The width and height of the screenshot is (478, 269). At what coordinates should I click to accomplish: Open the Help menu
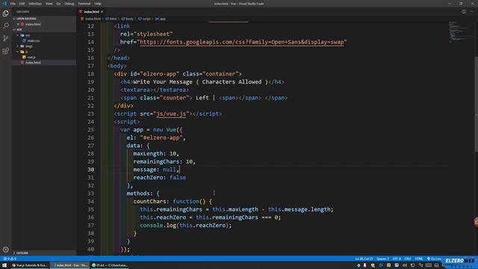tap(98, 4)
